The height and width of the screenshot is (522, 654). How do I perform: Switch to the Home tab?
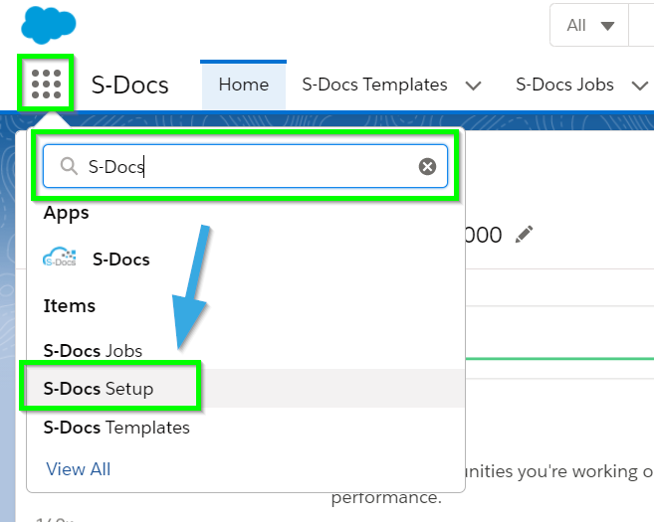(244, 85)
